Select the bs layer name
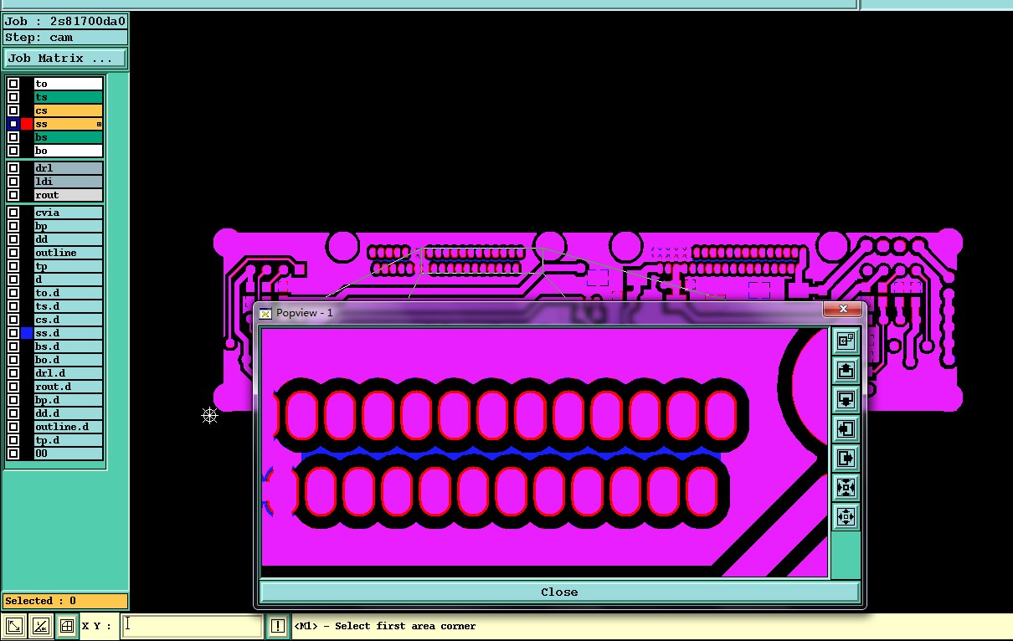 click(x=69, y=137)
